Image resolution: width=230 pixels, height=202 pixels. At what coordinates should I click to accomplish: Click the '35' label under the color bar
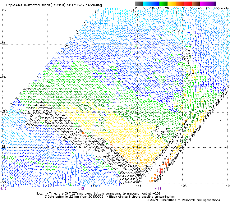point(191,8)
